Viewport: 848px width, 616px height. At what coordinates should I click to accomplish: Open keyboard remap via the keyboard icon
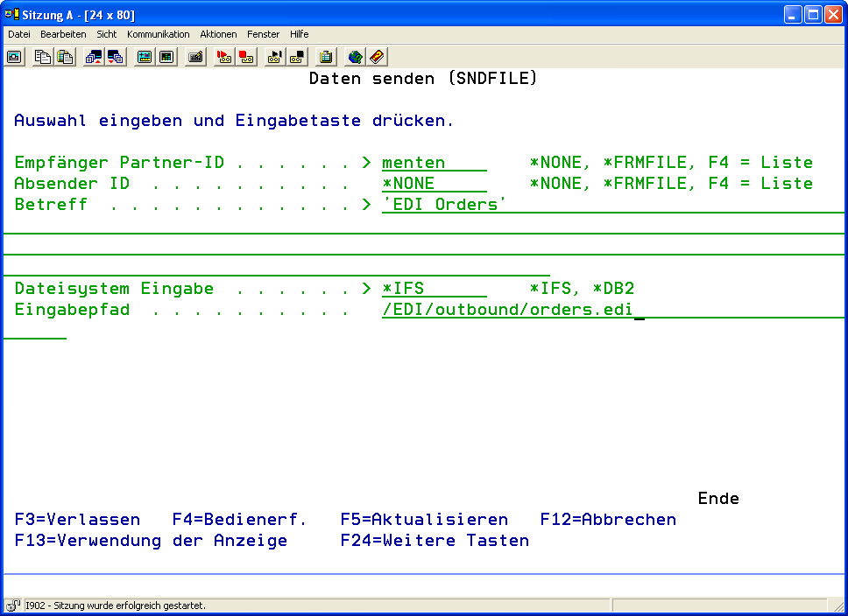pos(196,57)
